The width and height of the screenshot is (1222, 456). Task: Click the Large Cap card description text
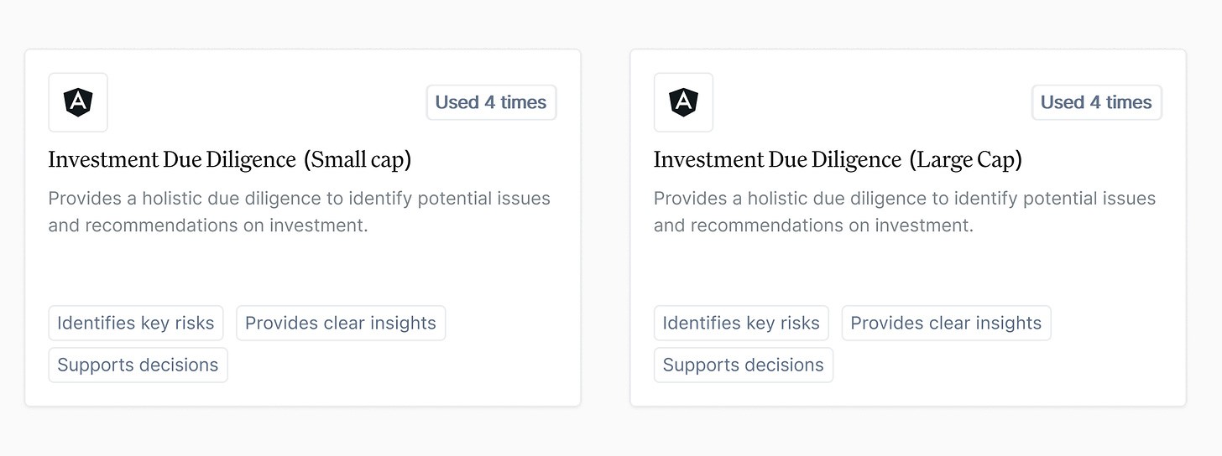point(904,199)
